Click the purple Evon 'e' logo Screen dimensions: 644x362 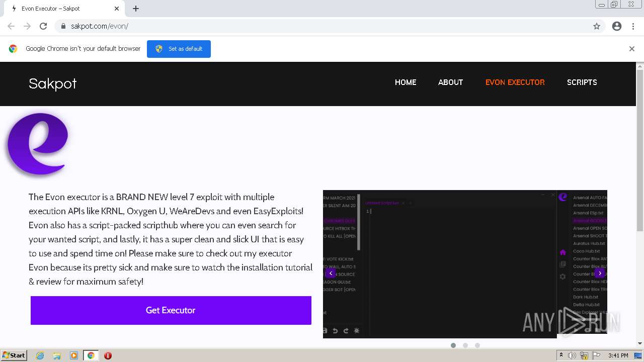pos(38,145)
